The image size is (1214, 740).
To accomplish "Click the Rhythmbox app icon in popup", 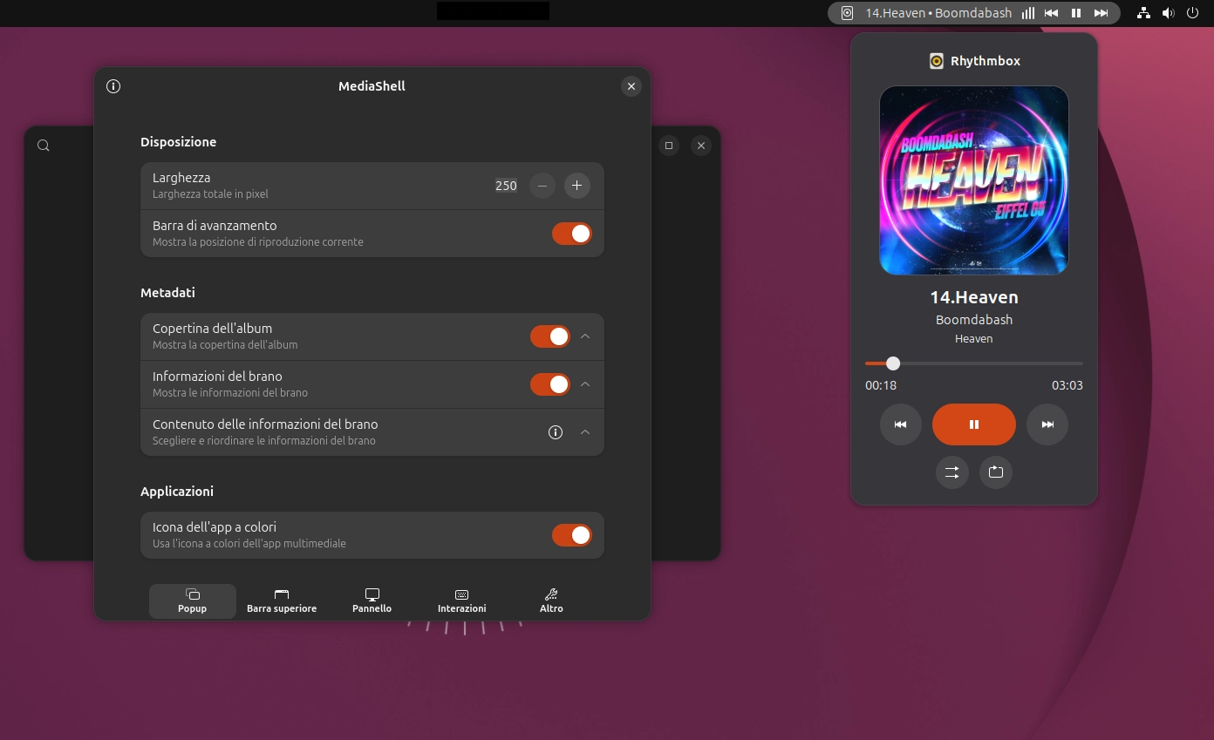I will (x=937, y=61).
